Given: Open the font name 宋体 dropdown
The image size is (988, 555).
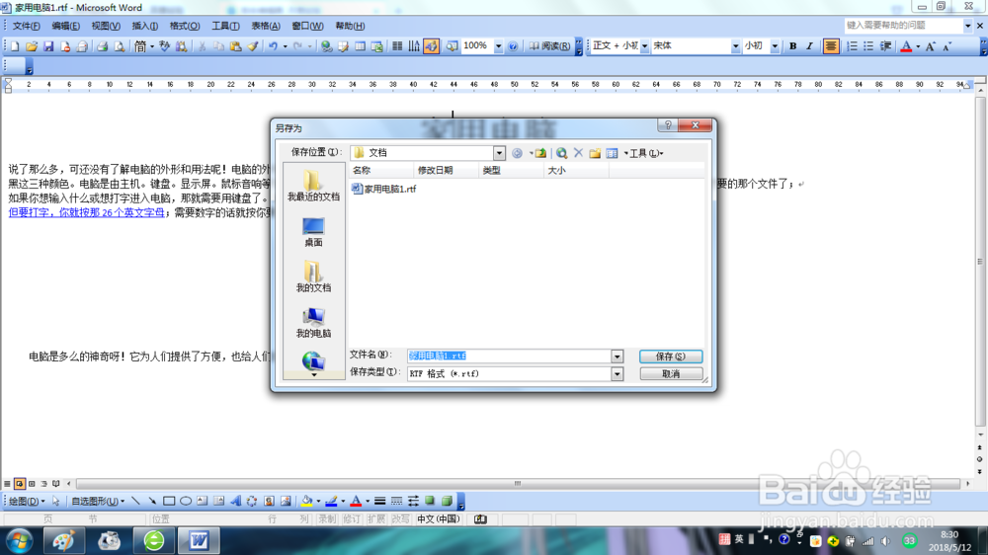Looking at the screenshot, I should (x=735, y=46).
